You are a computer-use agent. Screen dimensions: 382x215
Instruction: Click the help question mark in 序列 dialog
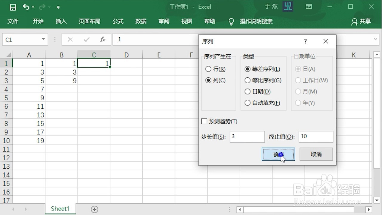tap(305, 41)
